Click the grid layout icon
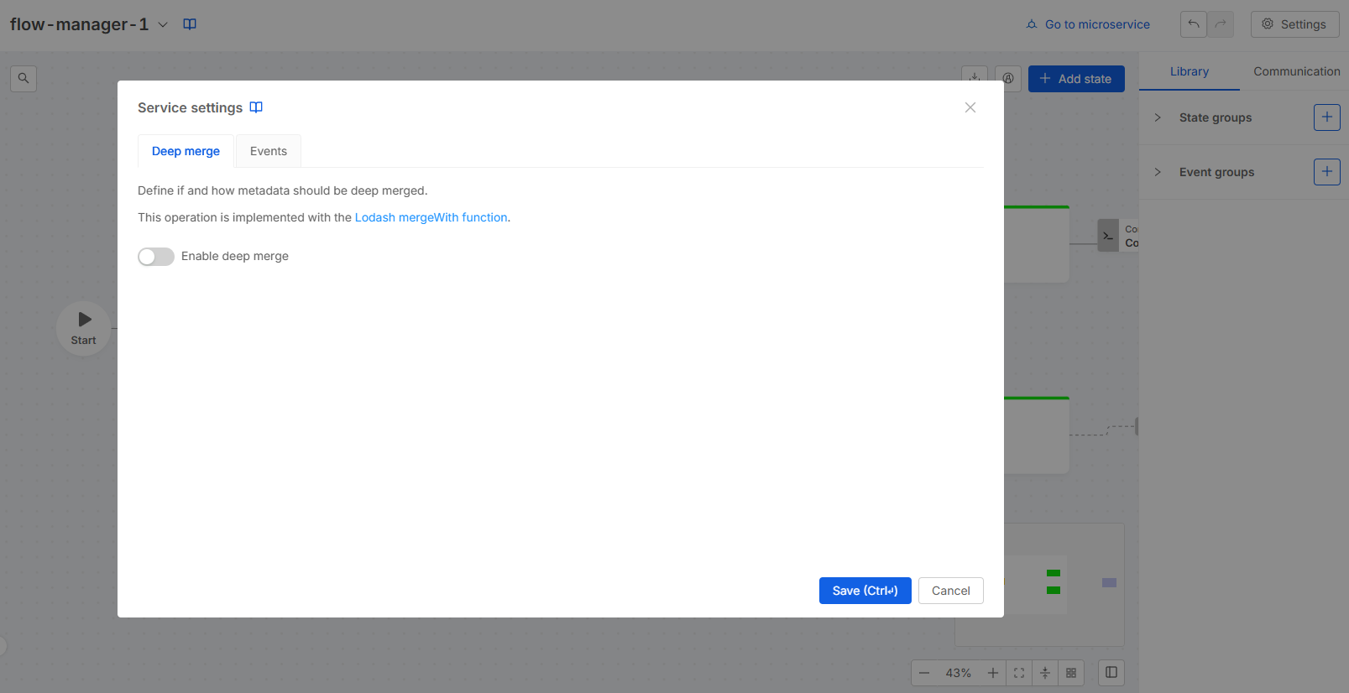This screenshot has width=1349, height=693. 1071,673
